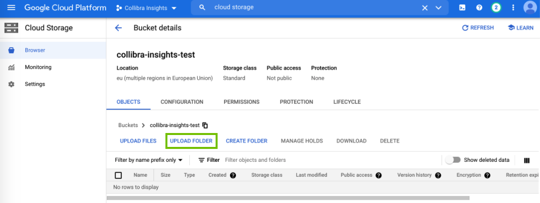This screenshot has height=203, width=540.
Task: Activate Cloud Shell terminal icon
Action: click(x=462, y=8)
